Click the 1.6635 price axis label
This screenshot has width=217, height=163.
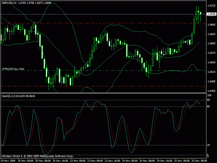tap(211, 34)
